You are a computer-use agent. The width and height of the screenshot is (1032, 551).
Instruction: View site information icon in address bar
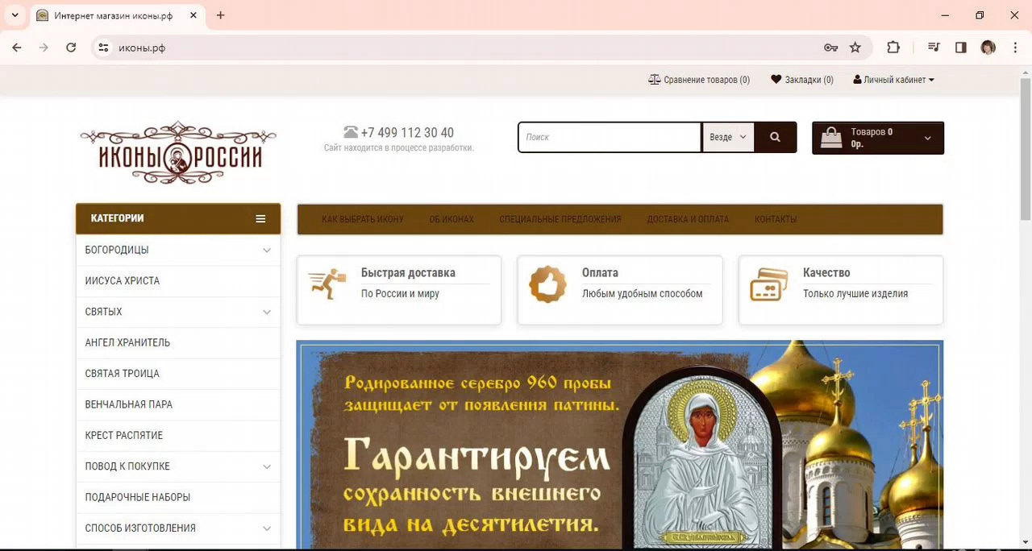point(103,48)
